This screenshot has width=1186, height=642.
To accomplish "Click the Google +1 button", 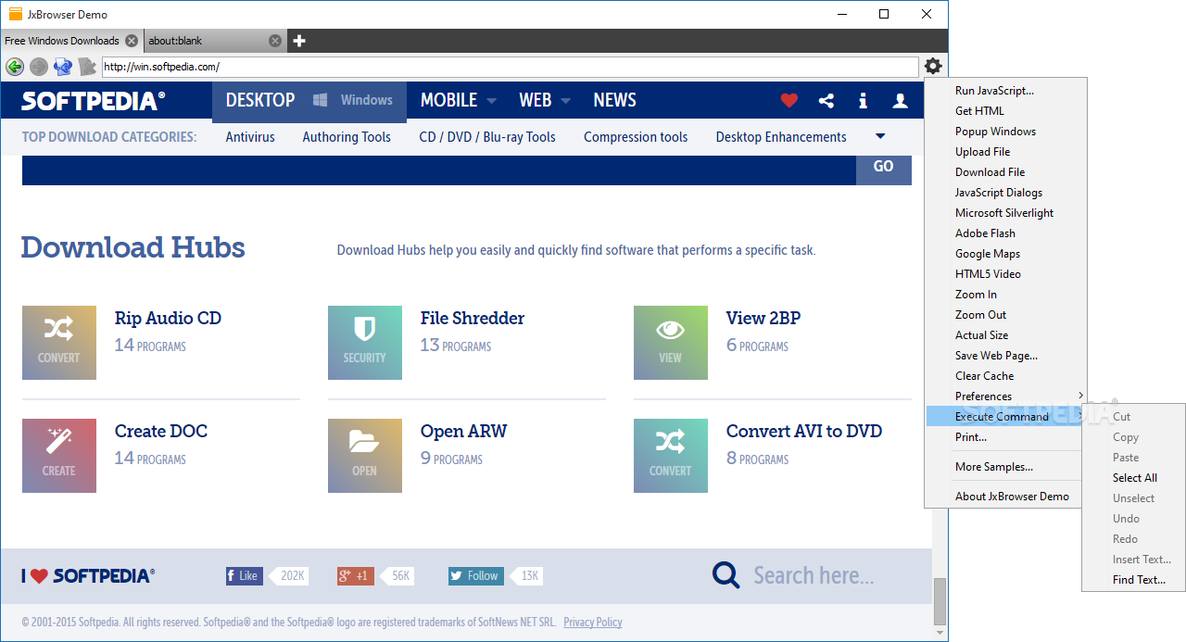I will click(356, 575).
